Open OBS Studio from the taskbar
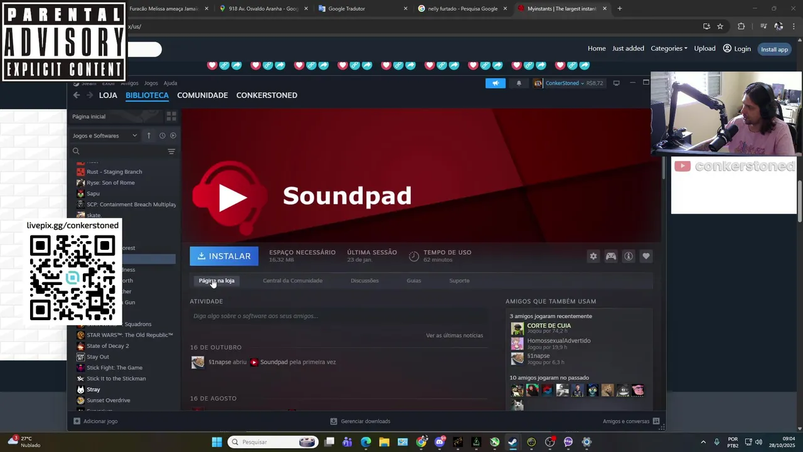The image size is (803, 452). 550,442
